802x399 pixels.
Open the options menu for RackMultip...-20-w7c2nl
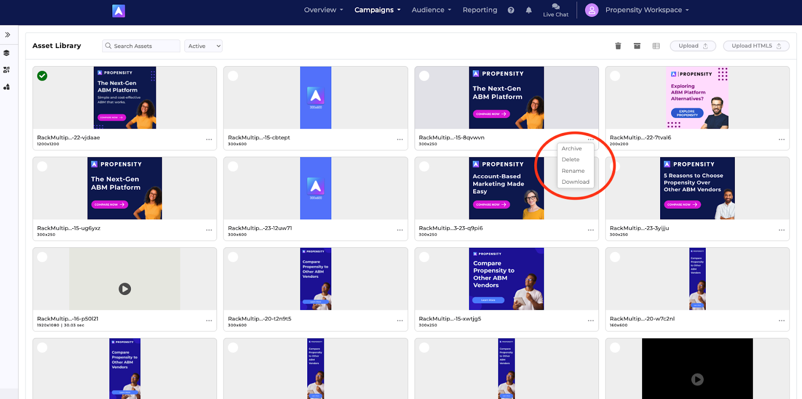coord(781,321)
